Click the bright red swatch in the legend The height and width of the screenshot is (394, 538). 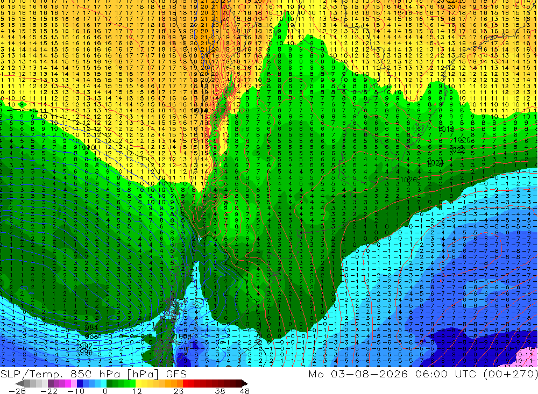pos(186,383)
